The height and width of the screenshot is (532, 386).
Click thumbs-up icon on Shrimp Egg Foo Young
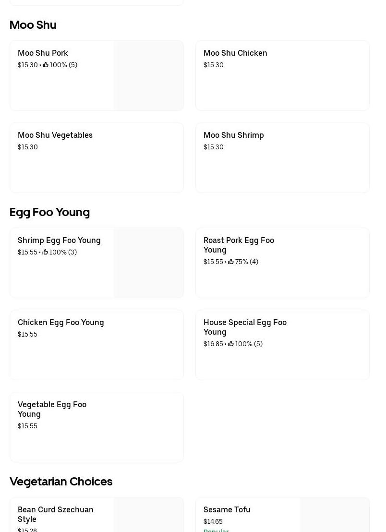click(45, 252)
